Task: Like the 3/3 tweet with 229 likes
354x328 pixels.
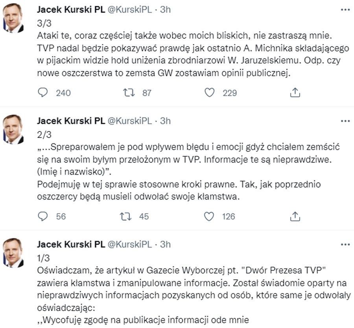Action: pyautogui.click(x=210, y=93)
